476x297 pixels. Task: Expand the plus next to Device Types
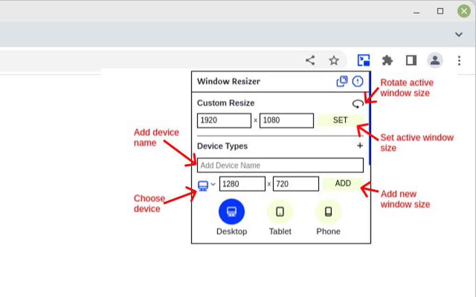coord(360,145)
